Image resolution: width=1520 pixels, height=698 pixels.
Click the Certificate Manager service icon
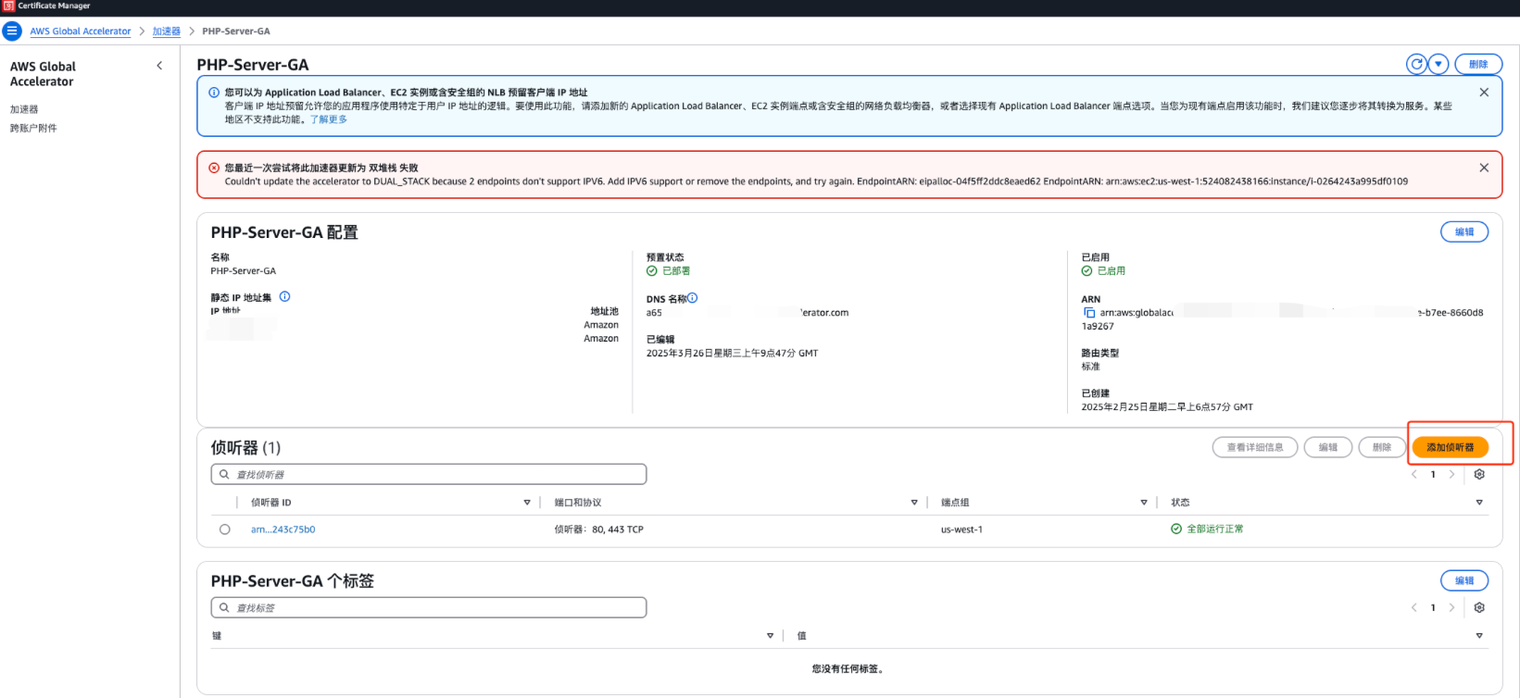point(8,6)
